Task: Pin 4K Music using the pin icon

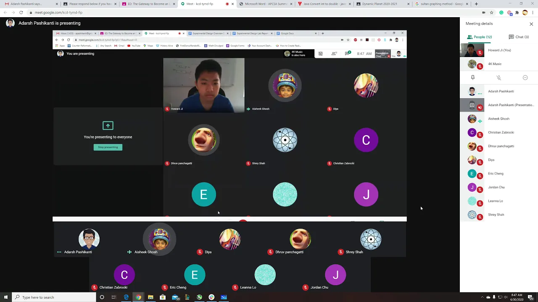Action: [472, 78]
